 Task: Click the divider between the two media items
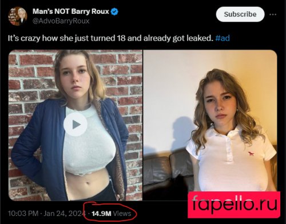(143, 125)
